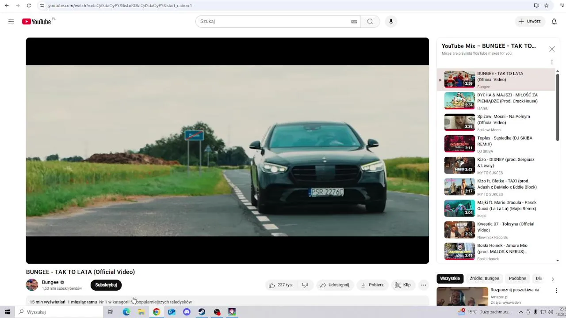Reload the page
This screenshot has width=566, height=318.
[29, 5]
